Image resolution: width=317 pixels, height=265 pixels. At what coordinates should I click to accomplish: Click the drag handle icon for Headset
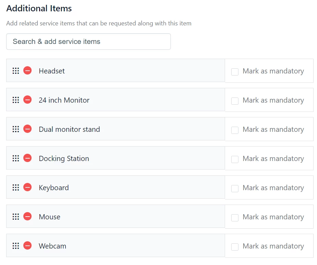16,71
